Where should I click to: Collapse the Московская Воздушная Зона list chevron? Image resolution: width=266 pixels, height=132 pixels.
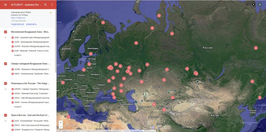[x=5, y=38]
